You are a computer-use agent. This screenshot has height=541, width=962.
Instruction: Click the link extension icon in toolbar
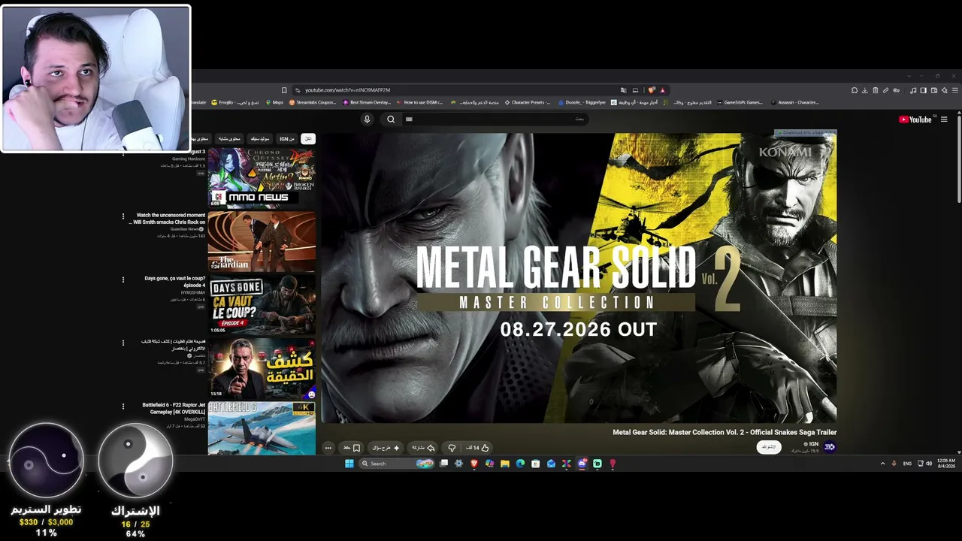(x=885, y=90)
